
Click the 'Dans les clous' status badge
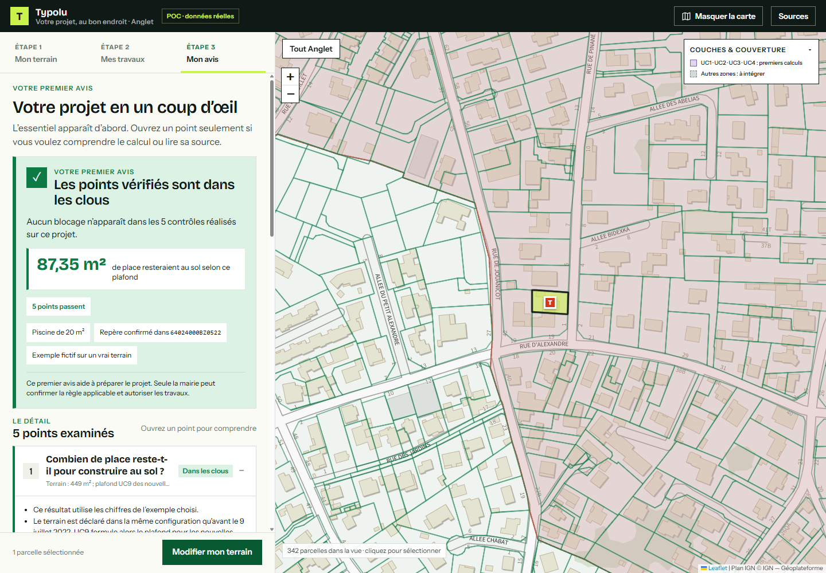[205, 471]
